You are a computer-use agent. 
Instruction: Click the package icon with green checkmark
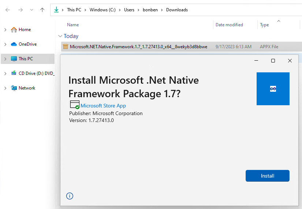click(x=75, y=104)
